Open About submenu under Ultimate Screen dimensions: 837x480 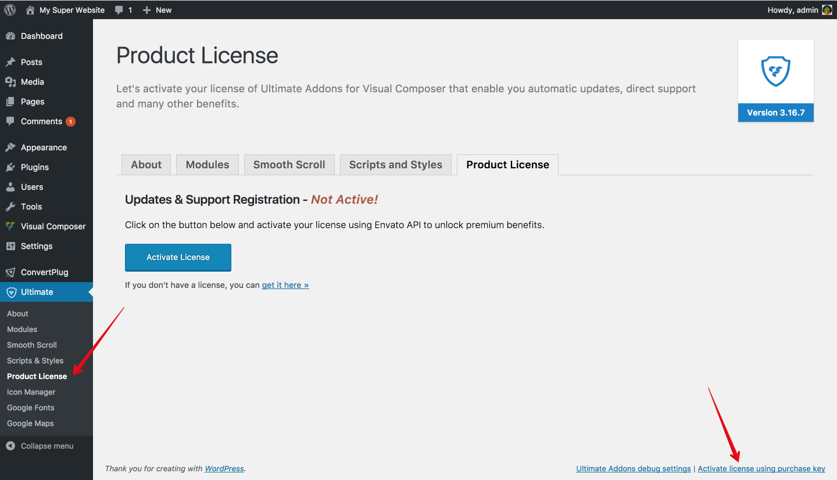pyautogui.click(x=17, y=313)
